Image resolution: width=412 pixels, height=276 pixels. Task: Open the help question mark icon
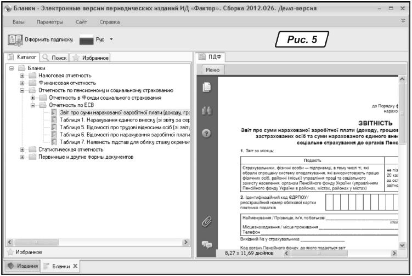(x=207, y=133)
